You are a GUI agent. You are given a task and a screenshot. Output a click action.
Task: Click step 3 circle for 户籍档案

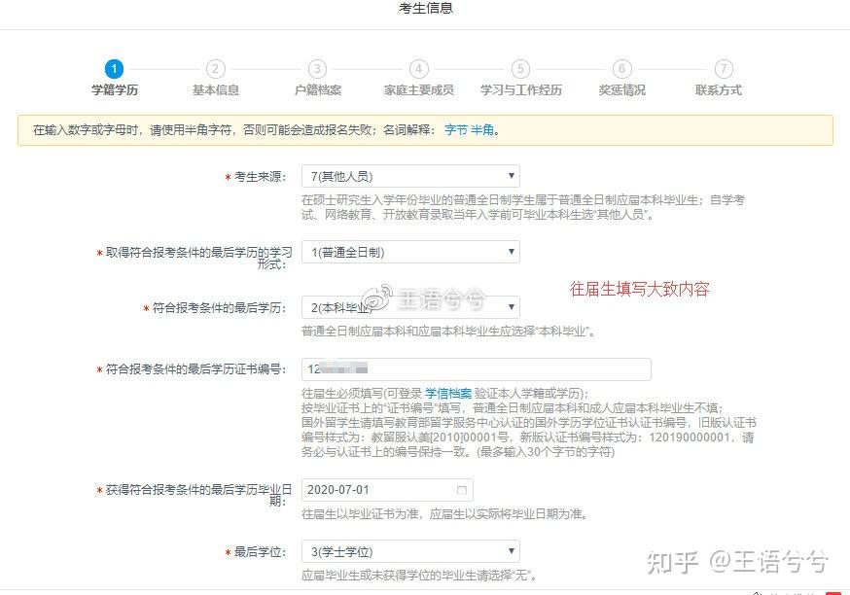pos(317,69)
